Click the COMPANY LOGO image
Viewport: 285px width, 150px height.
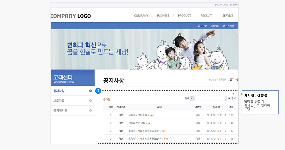(71, 16)
